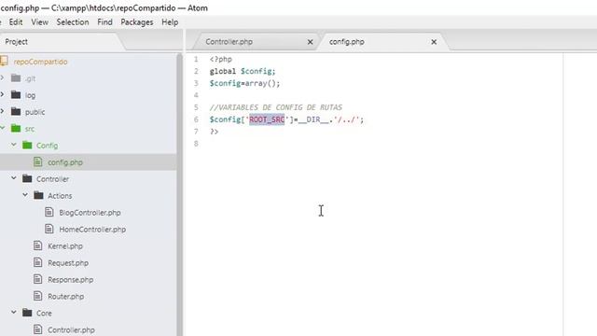Collapse the Config folder chevron
Viewport: 597px width, 336px height.
14,145
